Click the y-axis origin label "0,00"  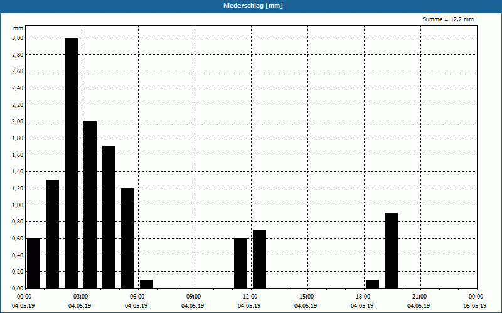coord(18,289)
